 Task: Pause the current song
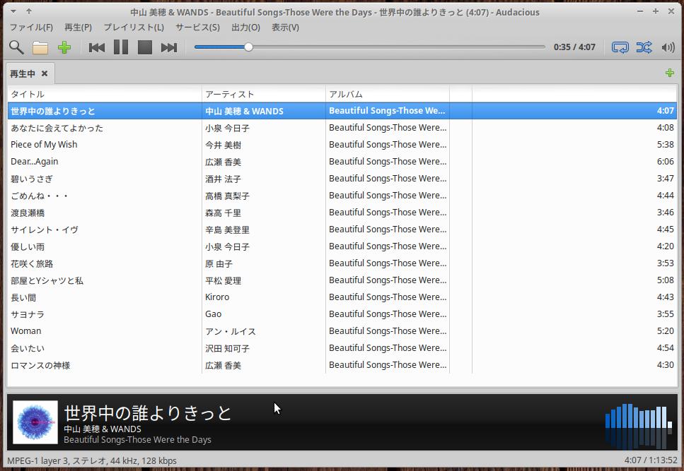[x=121, y=47]
